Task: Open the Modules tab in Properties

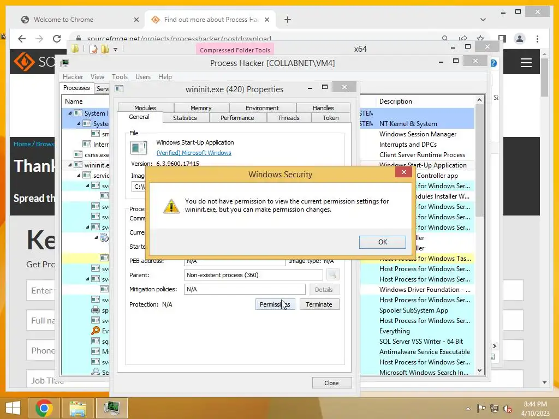Action: (145, 107)
